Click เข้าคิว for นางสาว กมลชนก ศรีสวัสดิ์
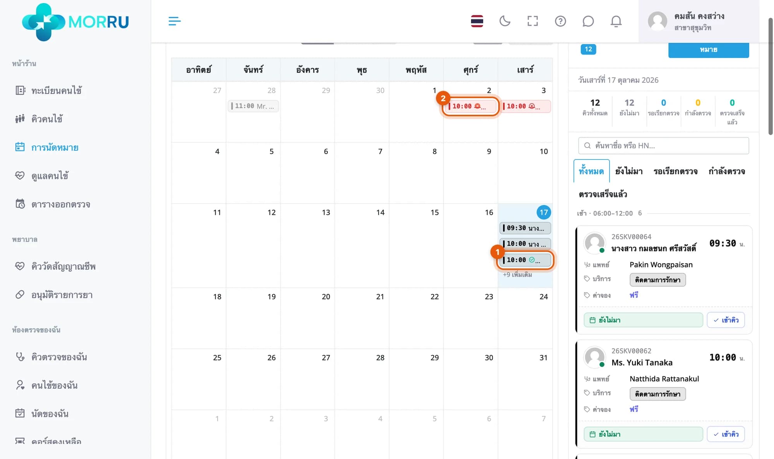Viewport: 774px width, 459px height. pyautogui.click(x=726, y=320)
